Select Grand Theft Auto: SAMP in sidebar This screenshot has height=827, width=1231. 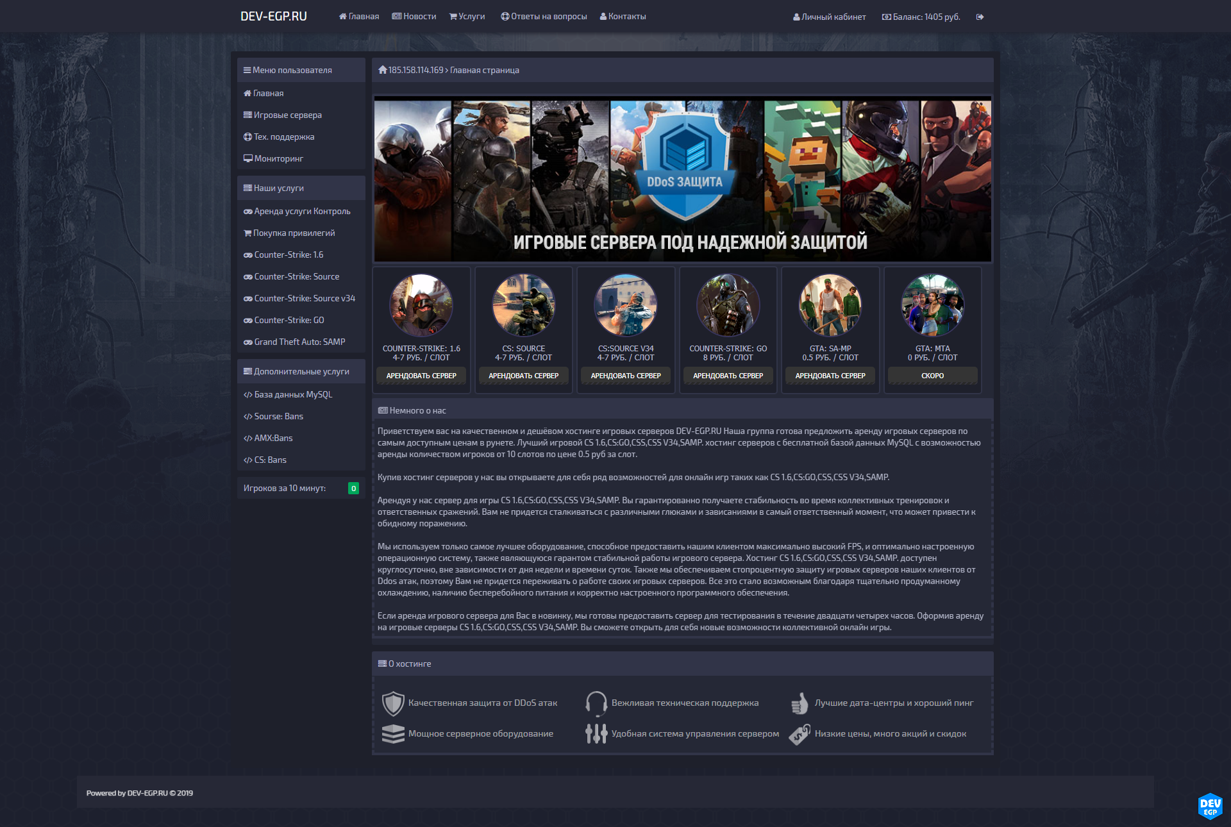301,342
